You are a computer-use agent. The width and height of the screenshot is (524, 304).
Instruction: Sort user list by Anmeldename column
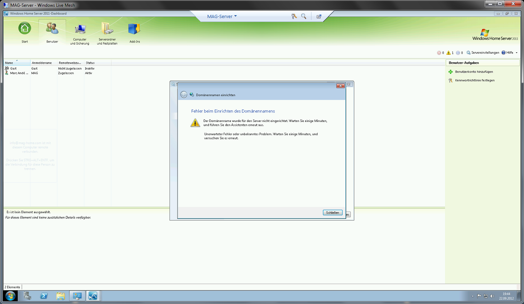44,63
